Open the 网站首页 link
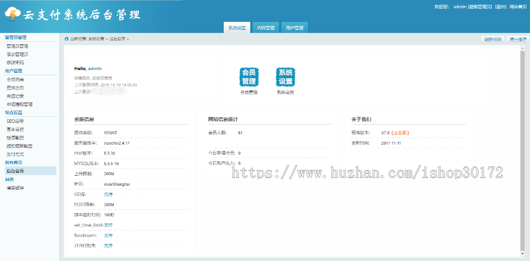Image resolution: width=530 pixels, height=261 pixels. [x=518, y=6]
